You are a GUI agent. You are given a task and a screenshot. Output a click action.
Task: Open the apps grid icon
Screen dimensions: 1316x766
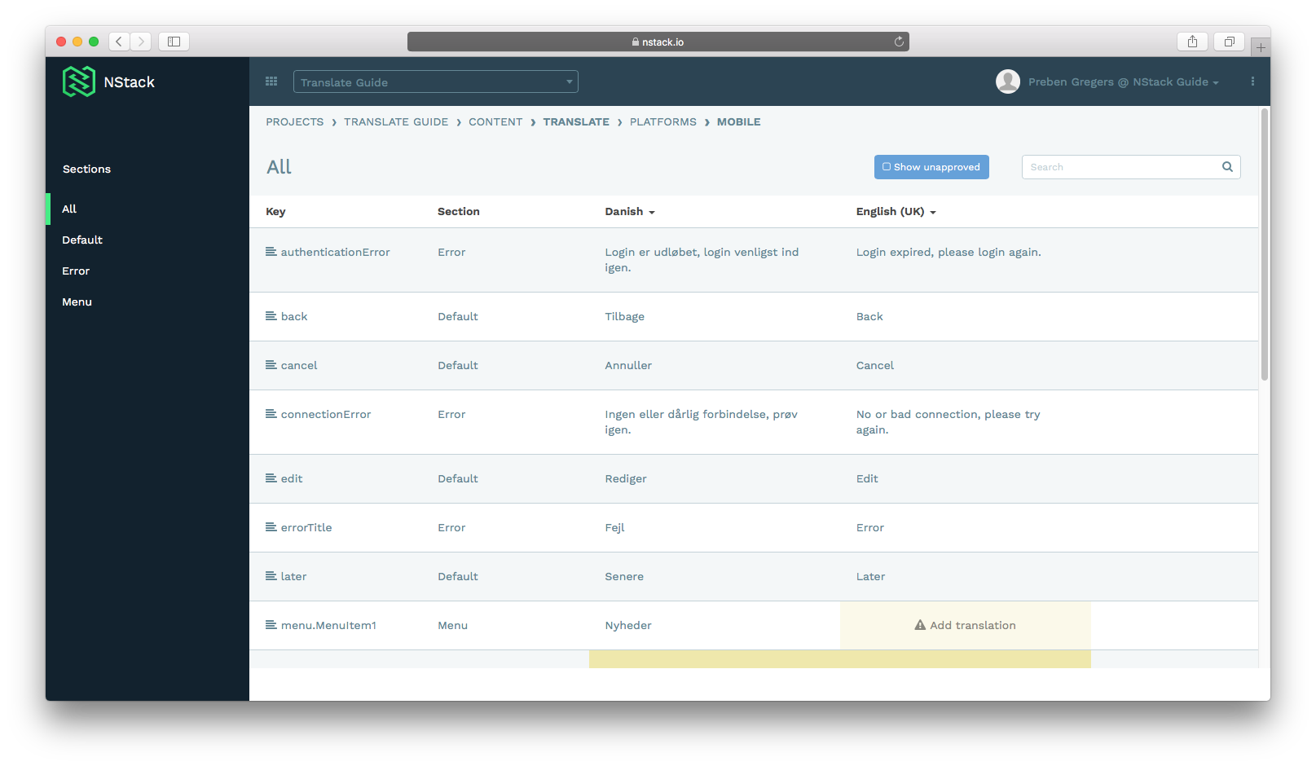271,81
